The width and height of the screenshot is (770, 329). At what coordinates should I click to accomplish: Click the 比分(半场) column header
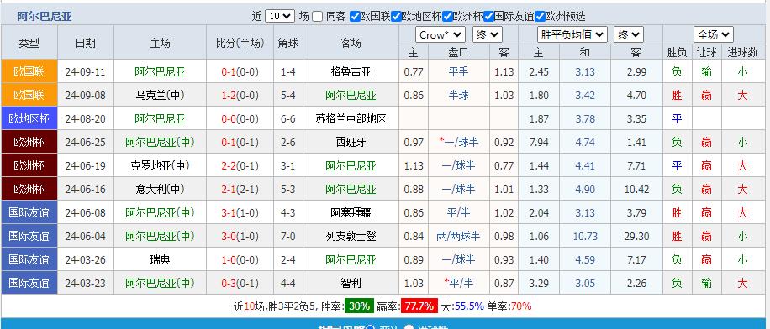[x=240, y=43]
